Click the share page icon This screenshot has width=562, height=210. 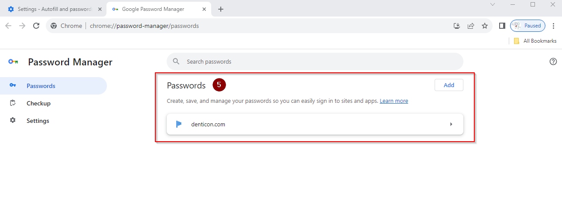(x=471, y=26)
